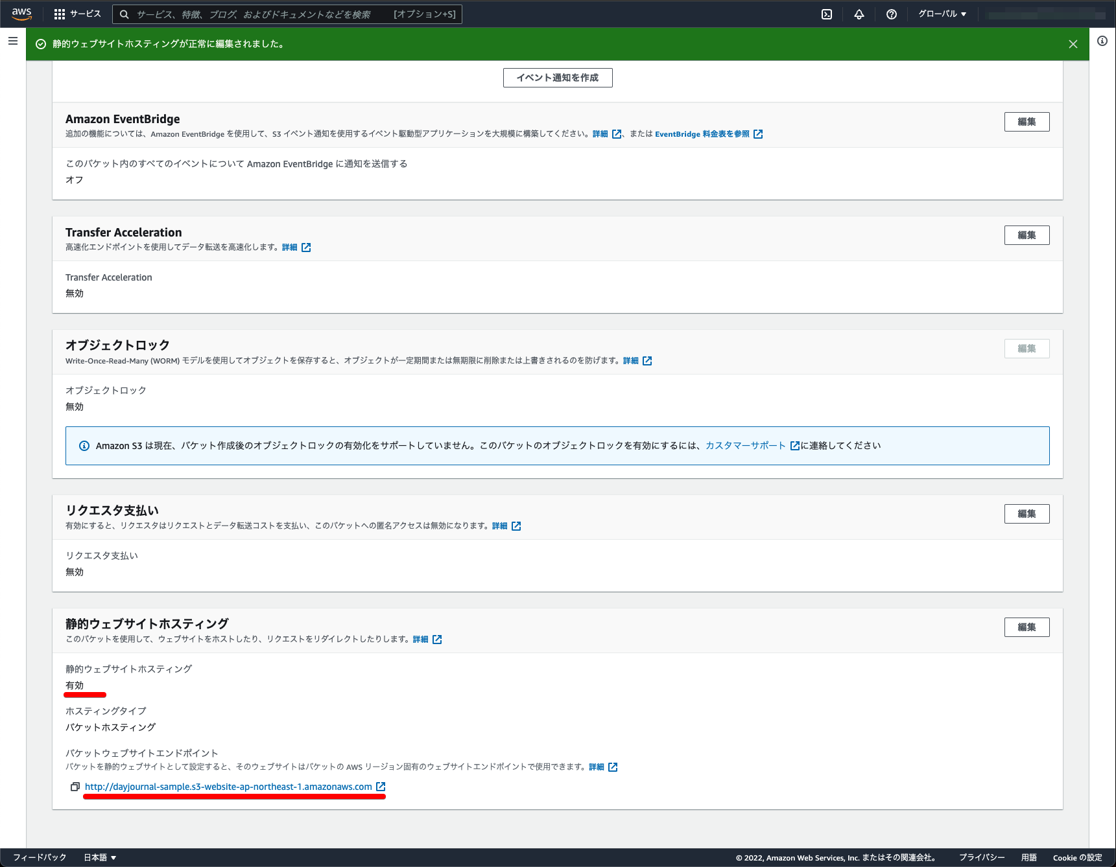Edit the Transfer Acceleration settings
Viewport: 1116px width, 867px height.
pyautogui.click(x=1027, y=235)
